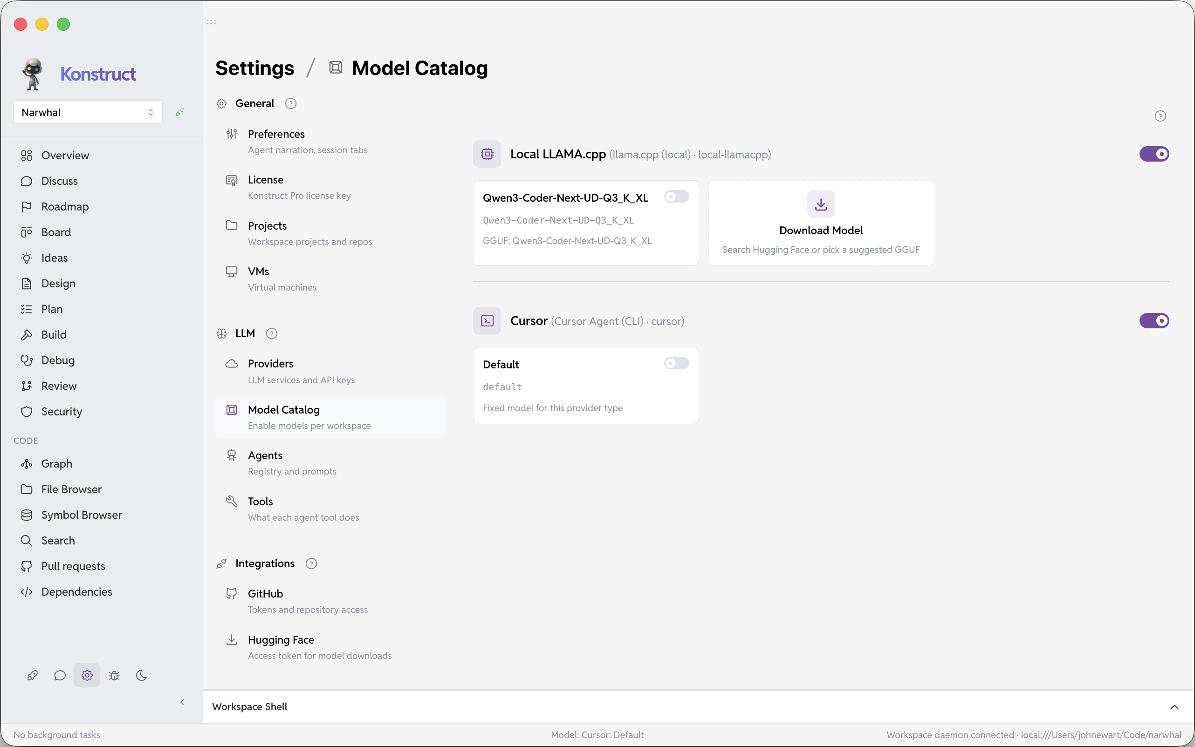Click the Tools wrench icon
The image size is (1195, 747).
[x=231, y=501]
